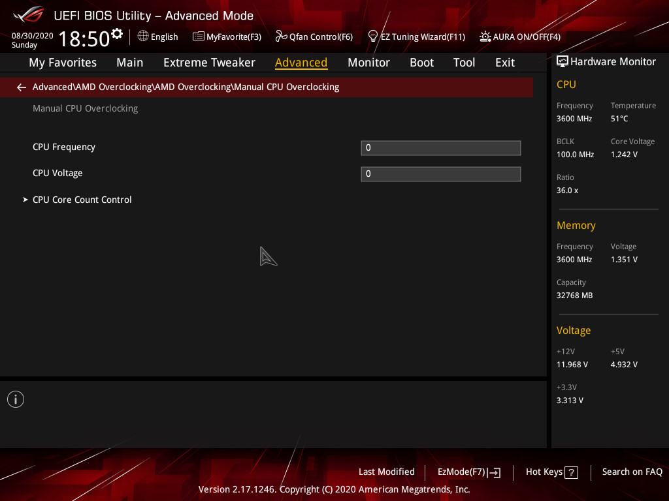
Task: Go to the Exit tab
Action: [x=505, y=63]
